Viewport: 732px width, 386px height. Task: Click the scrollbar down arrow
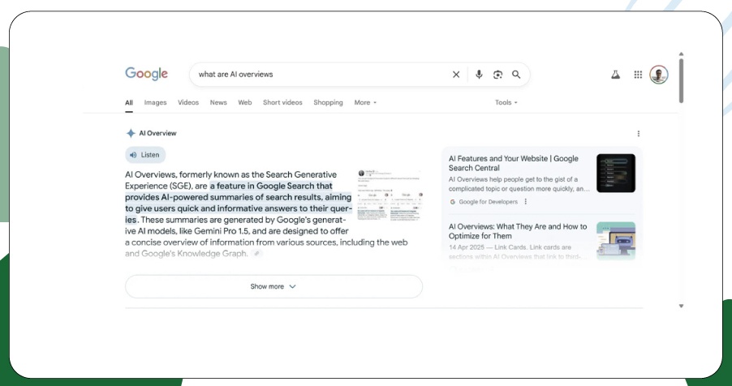coord(681,307)
